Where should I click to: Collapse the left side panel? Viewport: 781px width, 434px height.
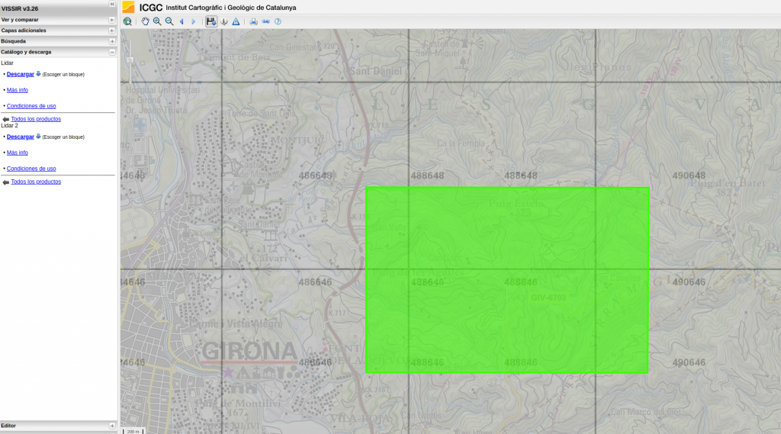pos(112,4)
